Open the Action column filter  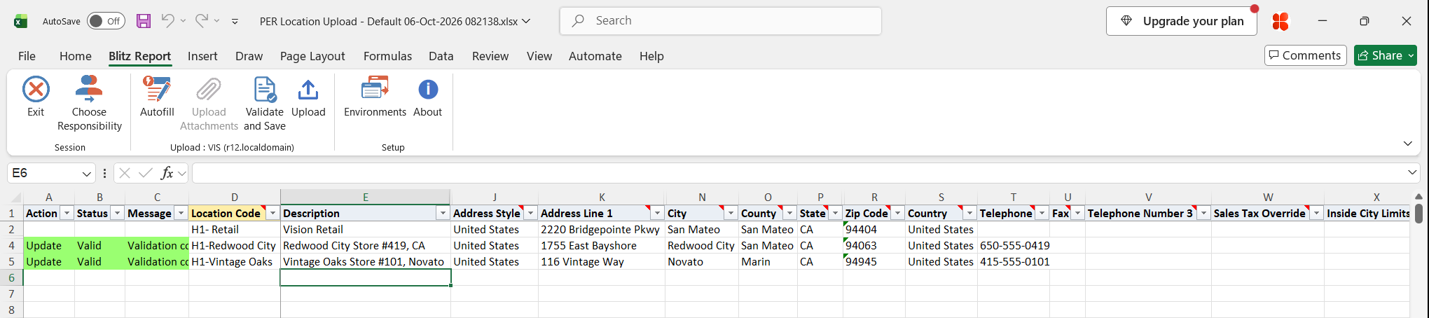[67, 213]
